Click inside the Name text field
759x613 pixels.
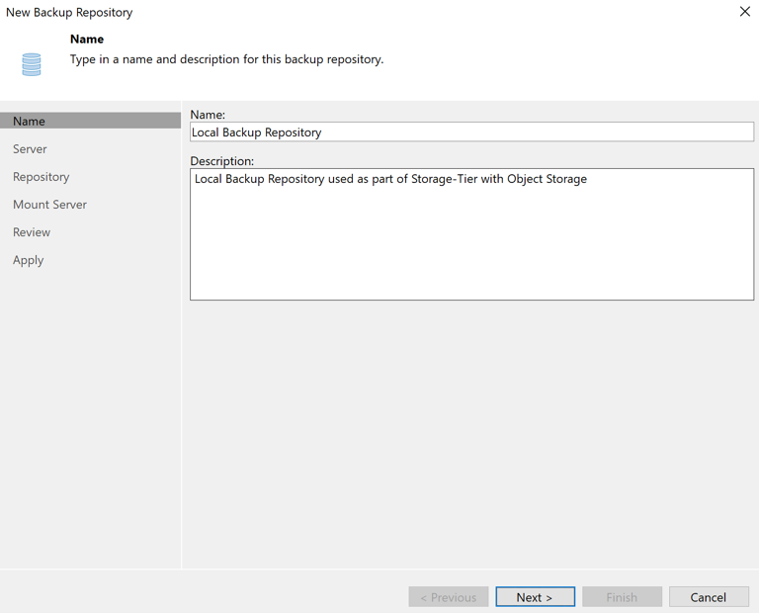(471, 131)
